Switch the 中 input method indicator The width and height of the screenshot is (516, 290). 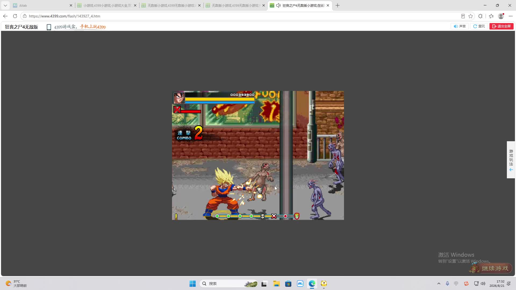click(456, 284)
